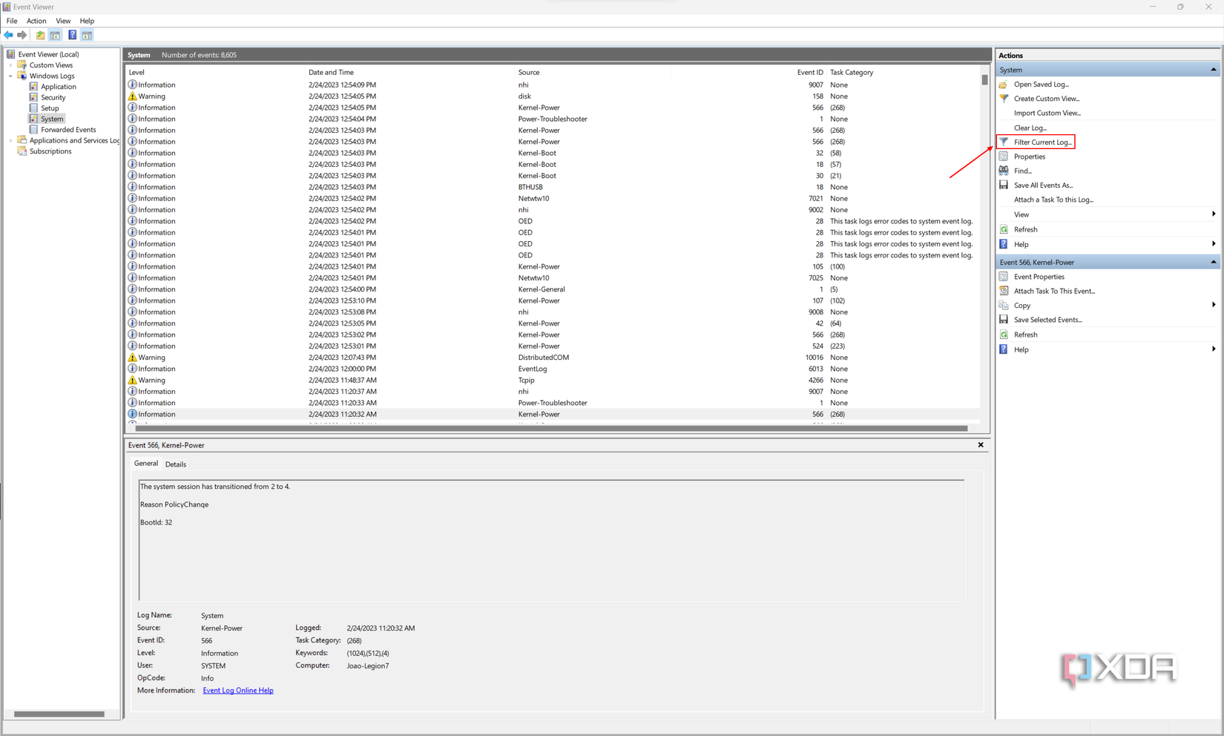
Task: Click Open Saved Log in Actions pane
Action: coord(1039,84)
